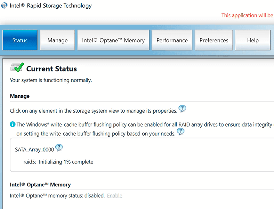This screenshot has width=274, height=209.
Task: Click the Intel Optane Memory section heading
Action: click(40, 185)
